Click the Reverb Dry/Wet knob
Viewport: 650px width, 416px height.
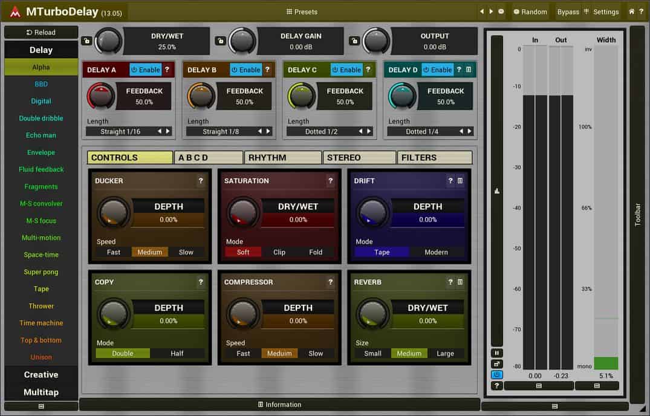(x=372, y=314)
